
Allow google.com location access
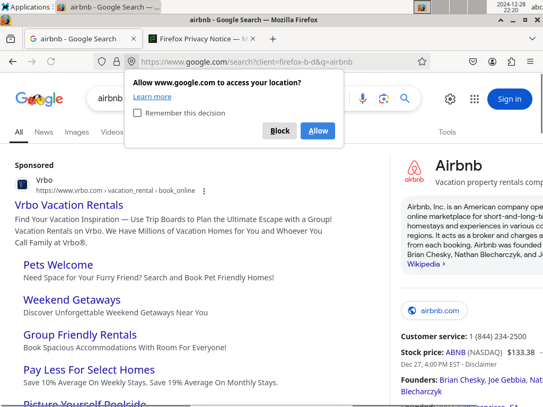click(x=318, y=131)
